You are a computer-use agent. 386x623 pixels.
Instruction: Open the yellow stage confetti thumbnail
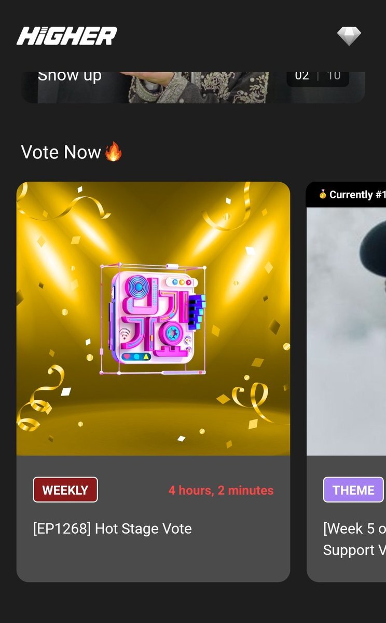[x=153, y=319]
